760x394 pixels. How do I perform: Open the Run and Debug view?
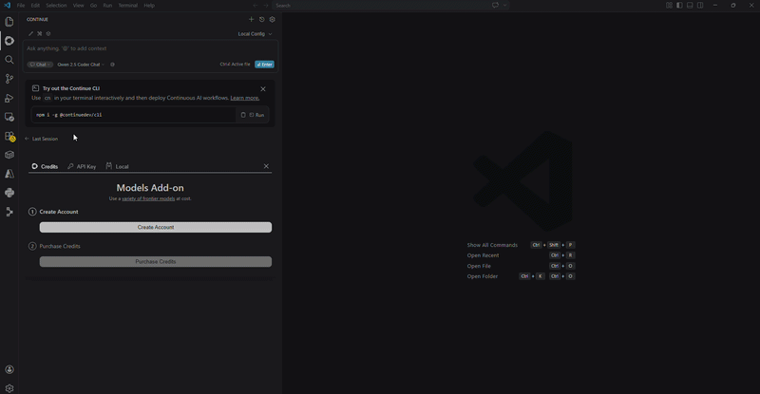coord(9,98)
